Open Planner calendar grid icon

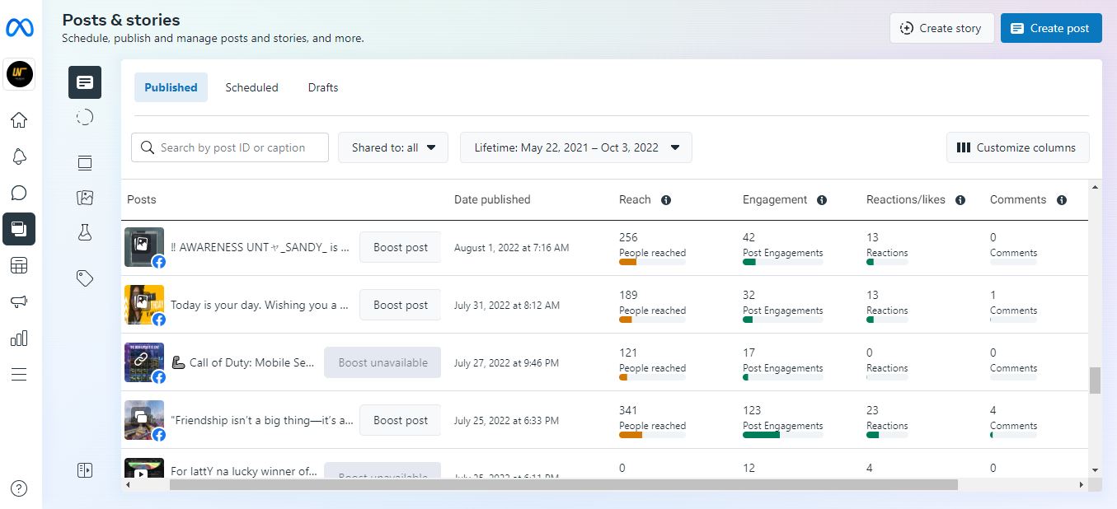[x=19, y=265]
